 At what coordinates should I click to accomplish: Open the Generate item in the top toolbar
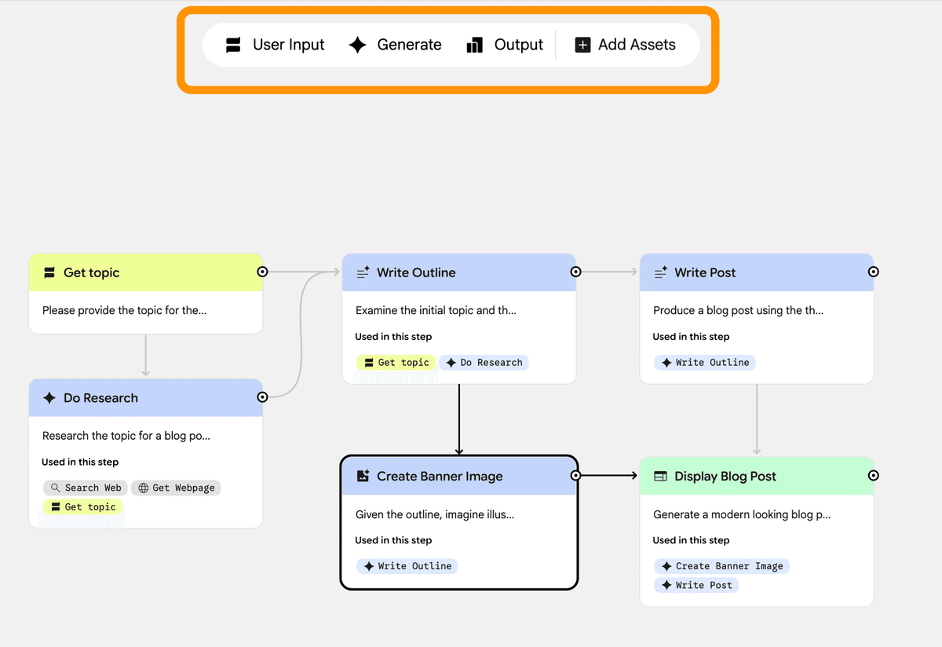(x=395, y=45)
